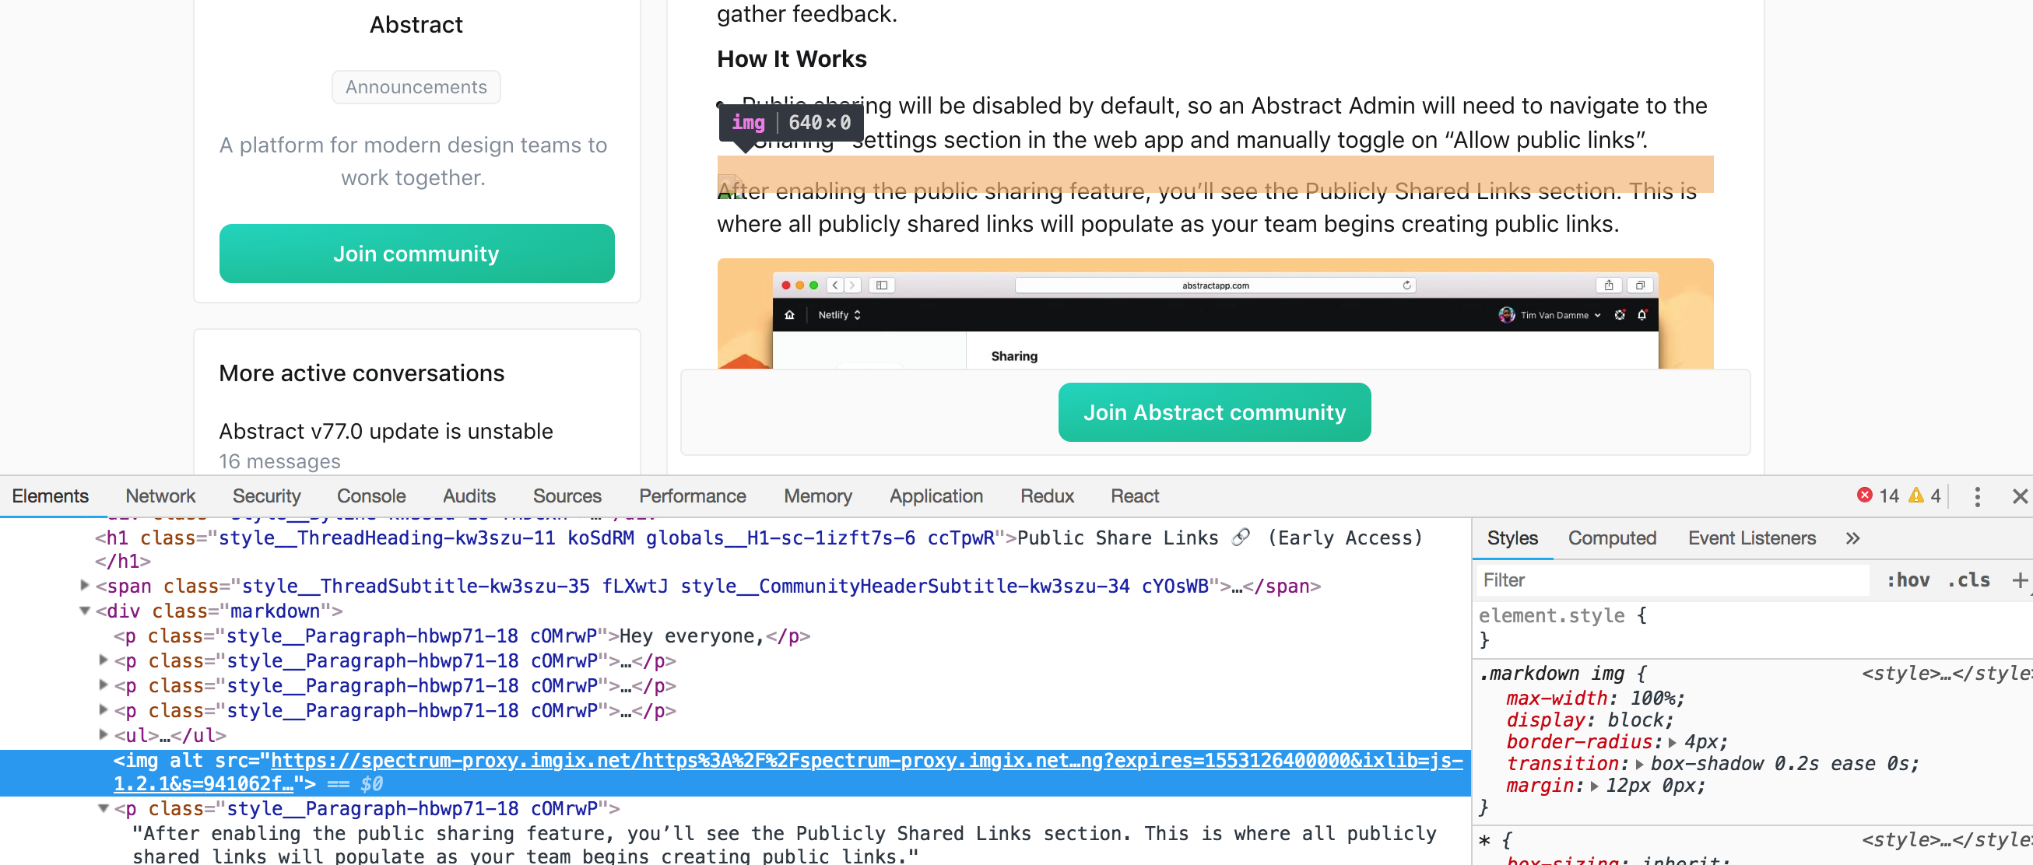Click the max-width: 100% declaration

click(1595, 699)
